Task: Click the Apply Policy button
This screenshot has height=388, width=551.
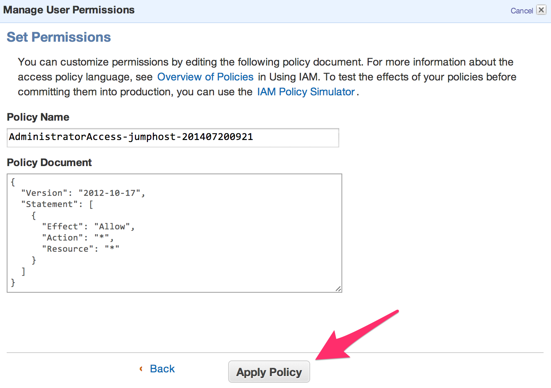Action: click(269, 372)
